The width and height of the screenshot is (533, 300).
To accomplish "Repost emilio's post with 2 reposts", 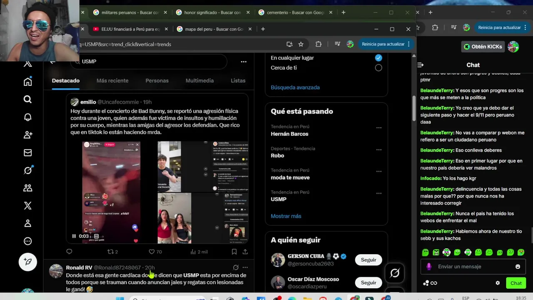I will [x=112, y=252].
